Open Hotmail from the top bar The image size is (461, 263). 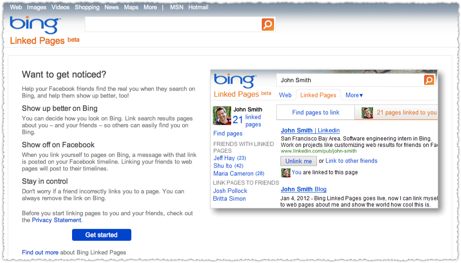pos(198,7)
